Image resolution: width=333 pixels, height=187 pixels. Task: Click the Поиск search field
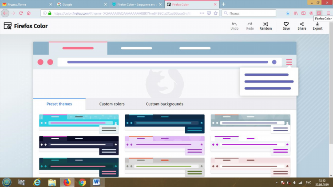[x=249, y=13]
